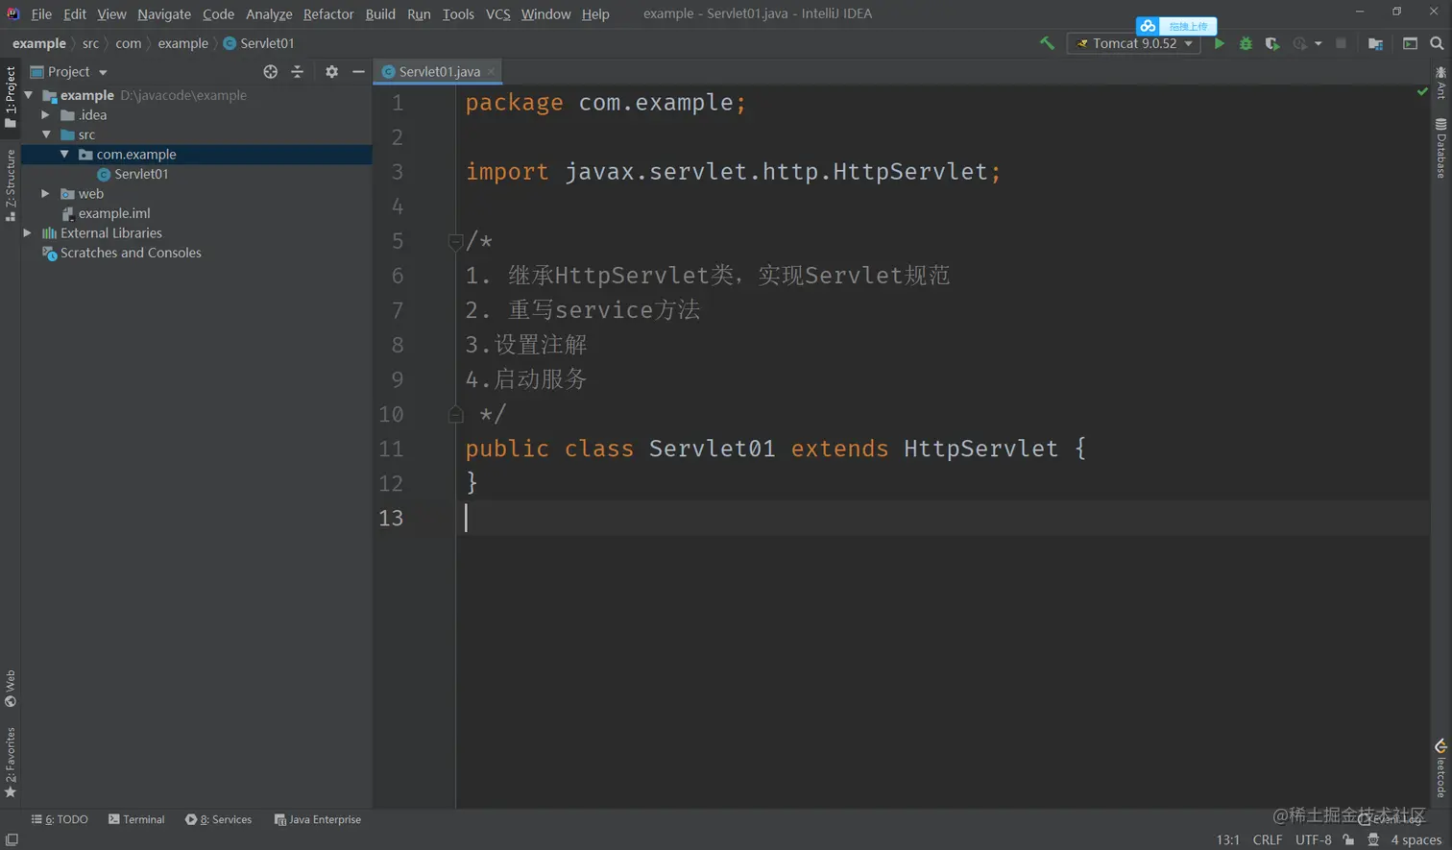Click line number 11 in the gutter
Viewport: 1452px width, 850px height.
pos(391,449)
